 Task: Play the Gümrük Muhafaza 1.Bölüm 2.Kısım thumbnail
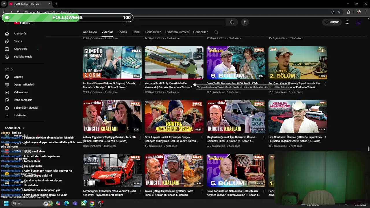(112, 63)
